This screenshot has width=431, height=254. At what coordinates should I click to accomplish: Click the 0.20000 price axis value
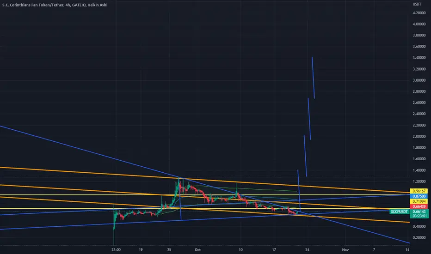tap(419, 238)
